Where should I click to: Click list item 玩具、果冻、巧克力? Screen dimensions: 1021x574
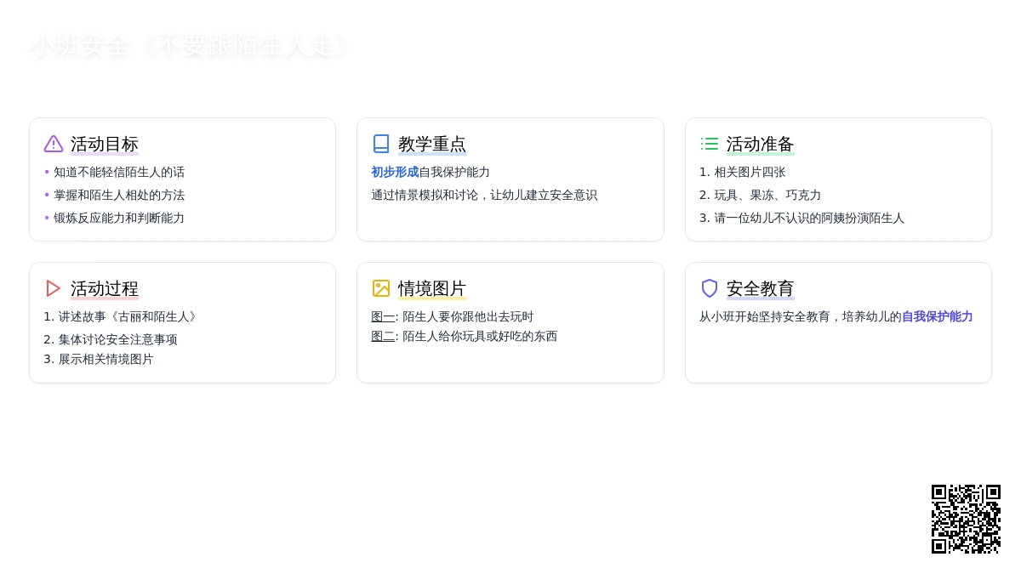point(767,195)
